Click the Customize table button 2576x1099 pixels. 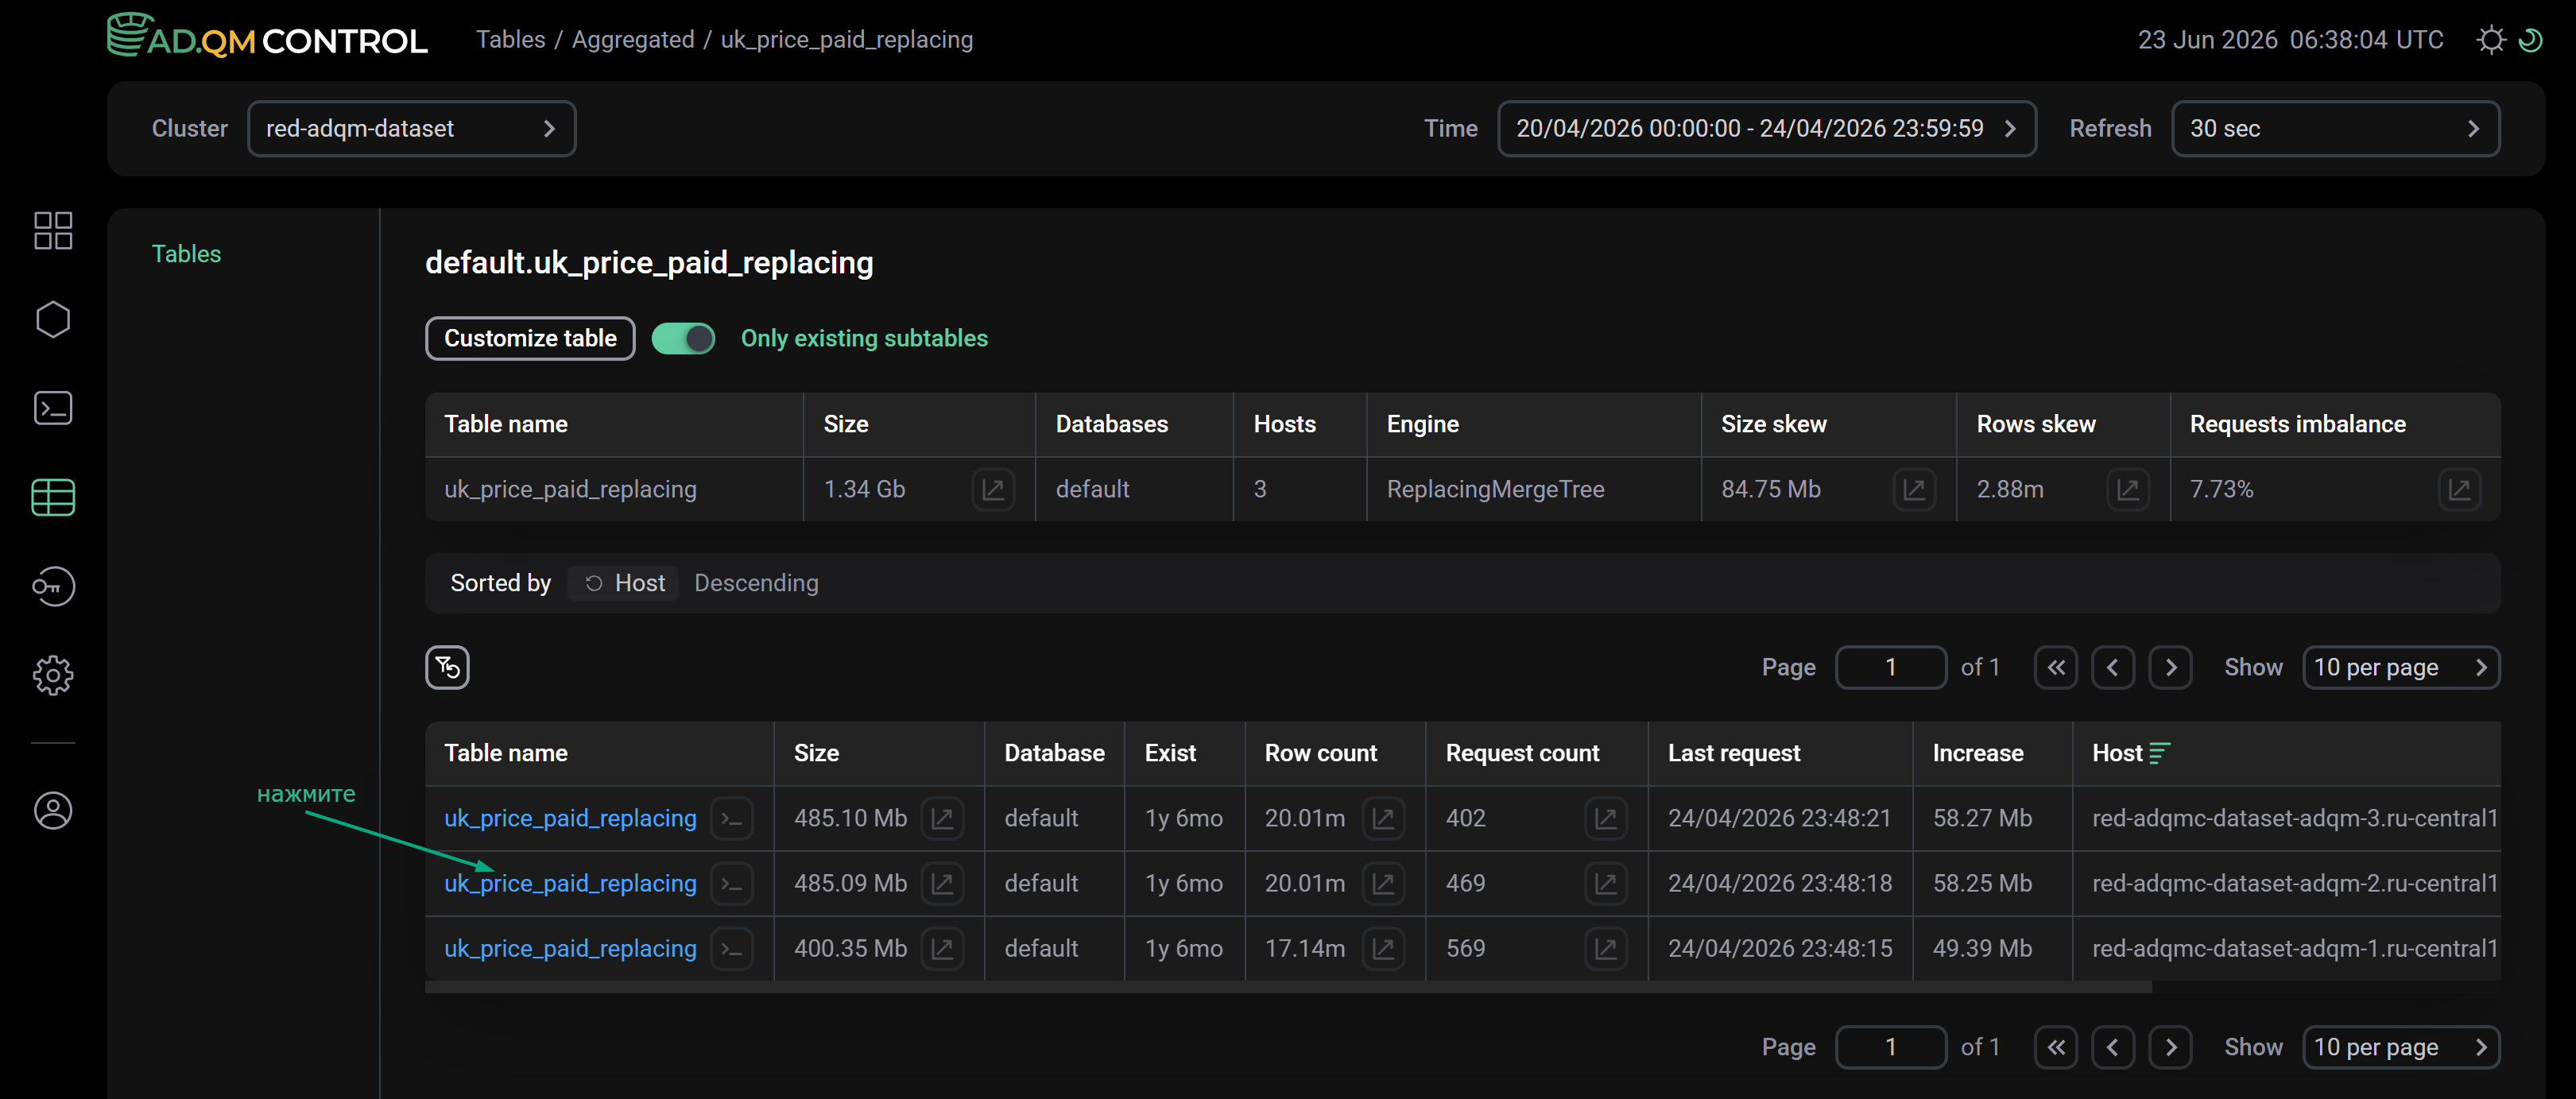(530, 338)
